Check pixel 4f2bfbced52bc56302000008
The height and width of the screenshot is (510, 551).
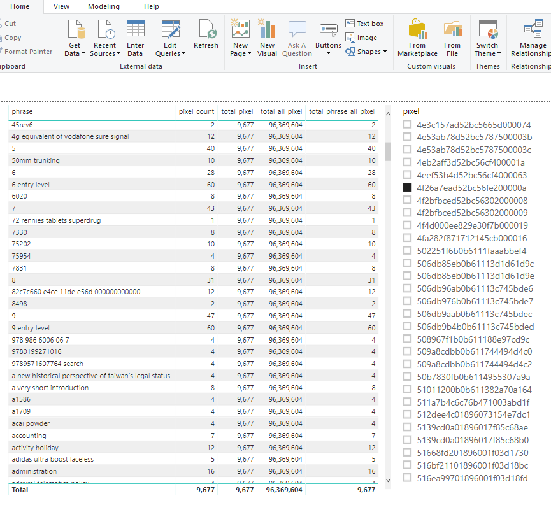click(407, 200)
